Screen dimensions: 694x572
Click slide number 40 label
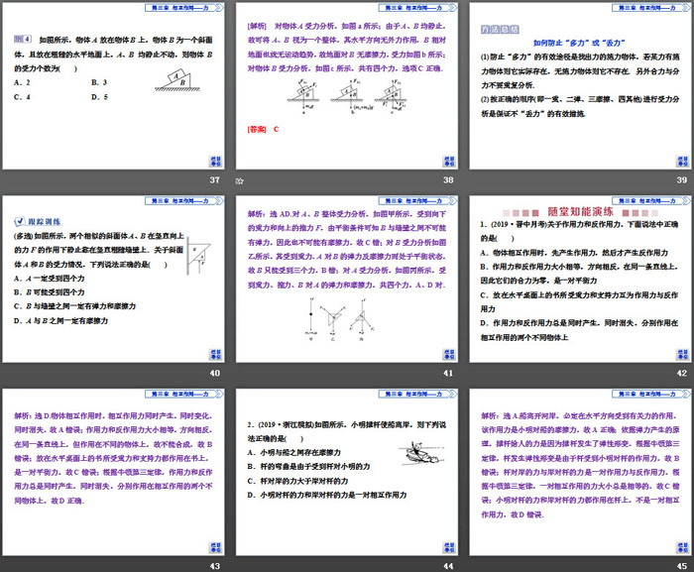[215, 373]
